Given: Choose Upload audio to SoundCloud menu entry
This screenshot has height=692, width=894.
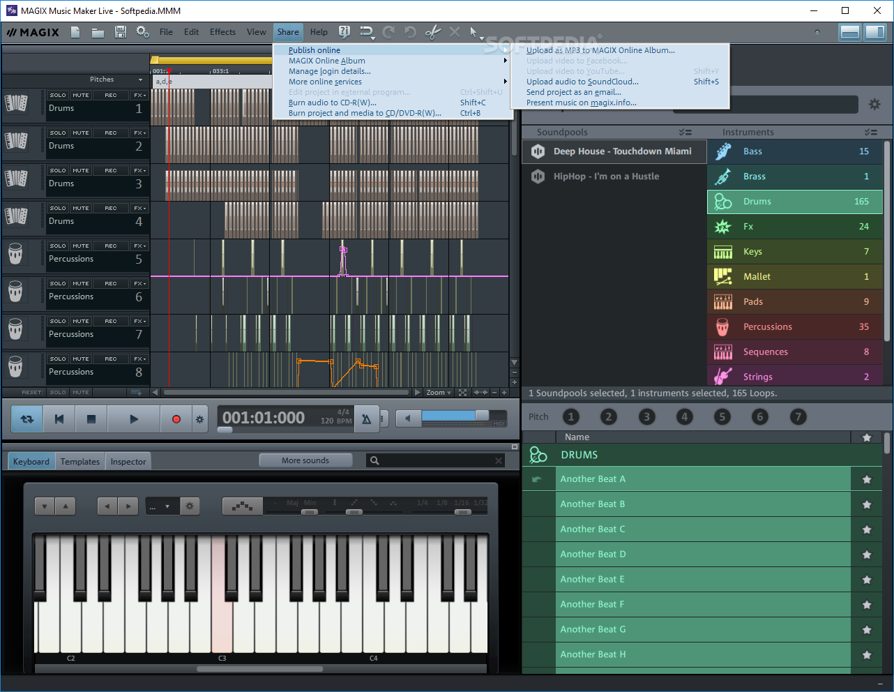Looking at the screenshot, I should 582,82.
